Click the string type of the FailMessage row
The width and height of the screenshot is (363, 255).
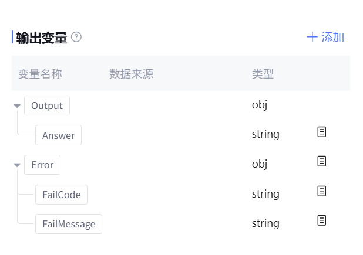265,223
